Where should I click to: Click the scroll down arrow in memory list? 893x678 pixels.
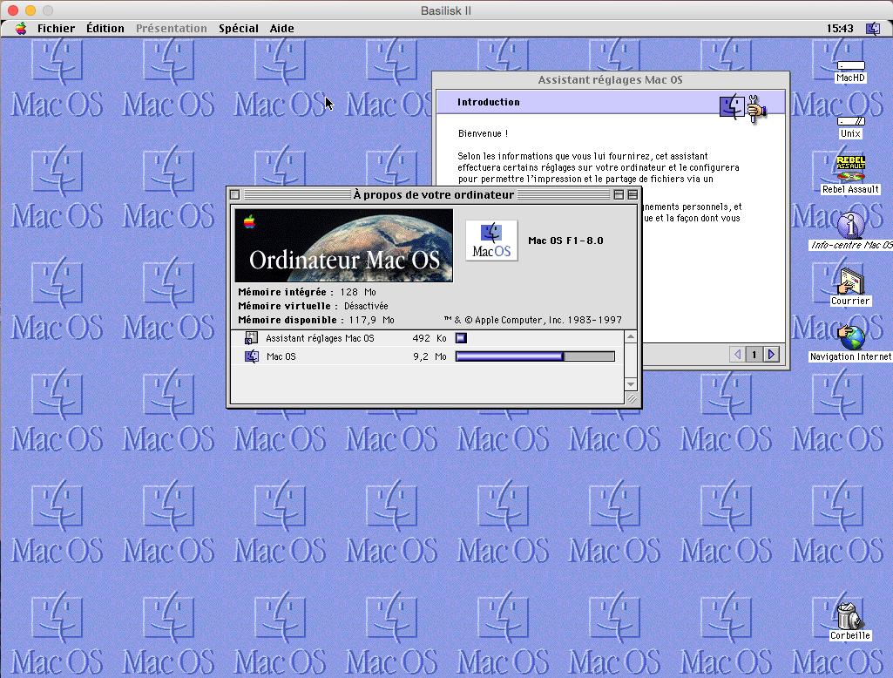(631, 384)
